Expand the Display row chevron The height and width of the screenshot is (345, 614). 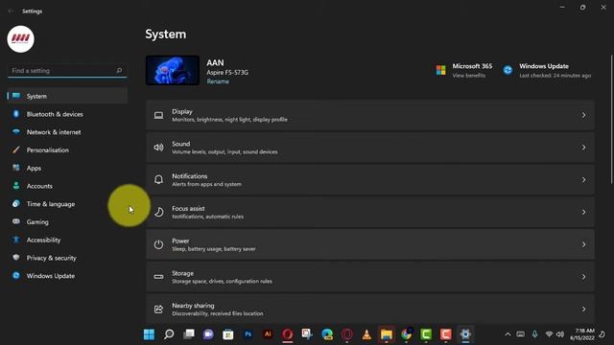pos(583,115)
